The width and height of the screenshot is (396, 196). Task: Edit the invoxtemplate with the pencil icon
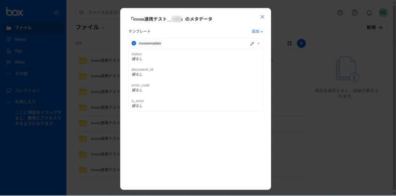[252, 44]
